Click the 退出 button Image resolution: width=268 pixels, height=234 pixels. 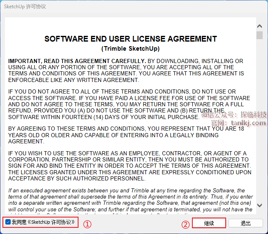pyautogui.click(x=246, y=223)
